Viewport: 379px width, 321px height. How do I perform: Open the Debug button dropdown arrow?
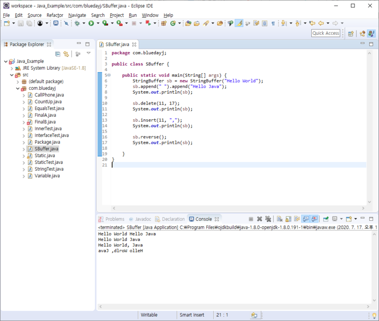84,23
